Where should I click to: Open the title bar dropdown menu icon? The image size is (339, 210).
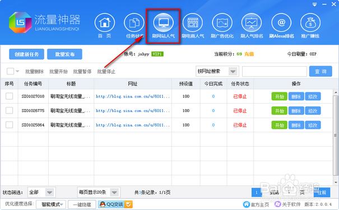(x=314, y=4)
